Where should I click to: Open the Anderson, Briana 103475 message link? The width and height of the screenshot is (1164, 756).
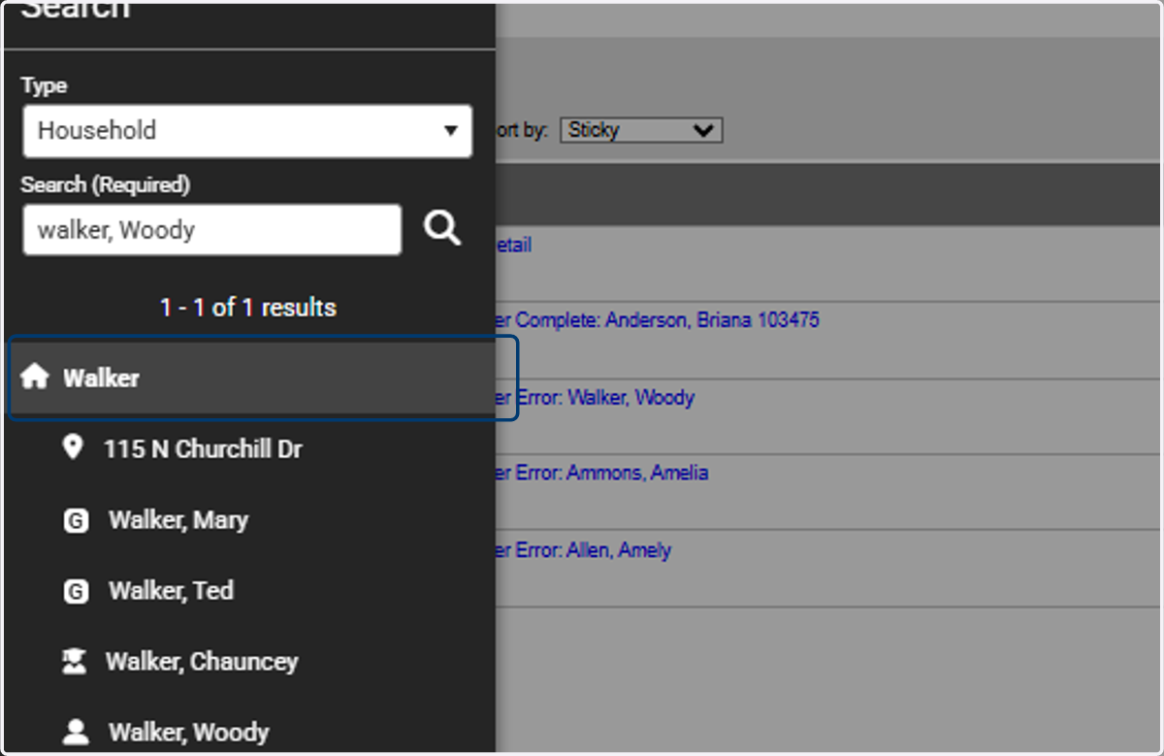coord(658,319)
